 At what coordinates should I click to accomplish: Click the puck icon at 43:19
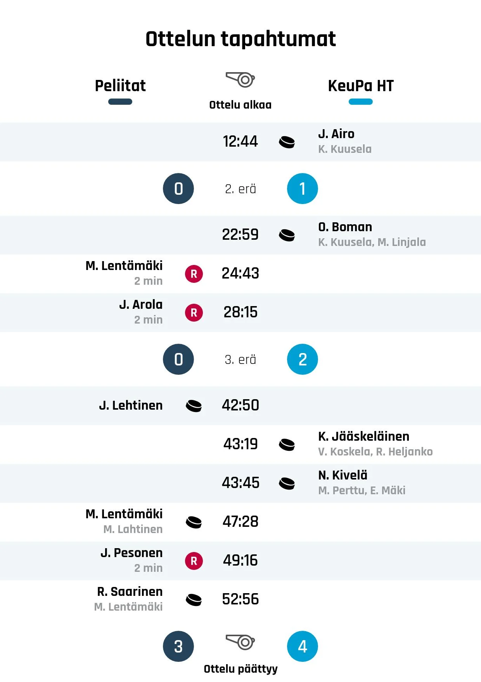[287, 445]
